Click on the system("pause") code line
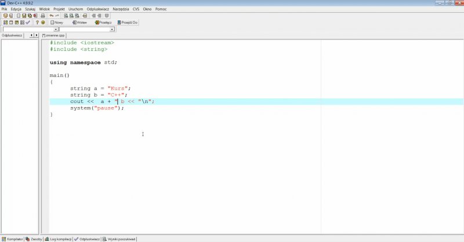This screenshot has height=242, width=464. [97, 108]
